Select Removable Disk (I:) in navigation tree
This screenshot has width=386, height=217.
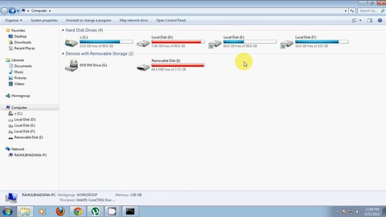tap(28, 137)
